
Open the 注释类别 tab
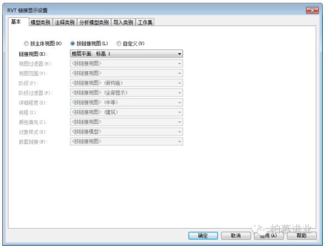click(x=65, y=22)
